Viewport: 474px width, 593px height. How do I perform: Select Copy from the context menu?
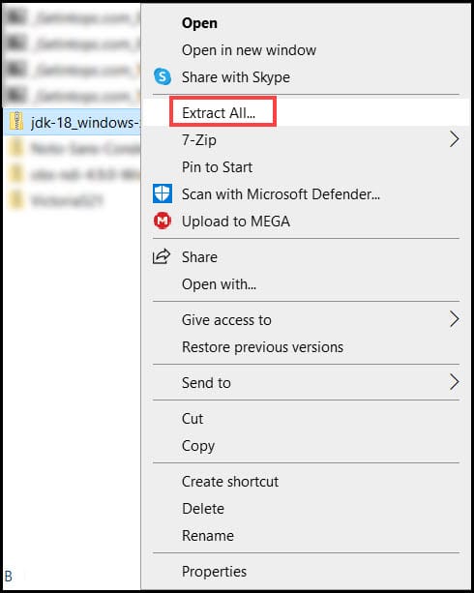pyautogui.click(x=198, y=446)
